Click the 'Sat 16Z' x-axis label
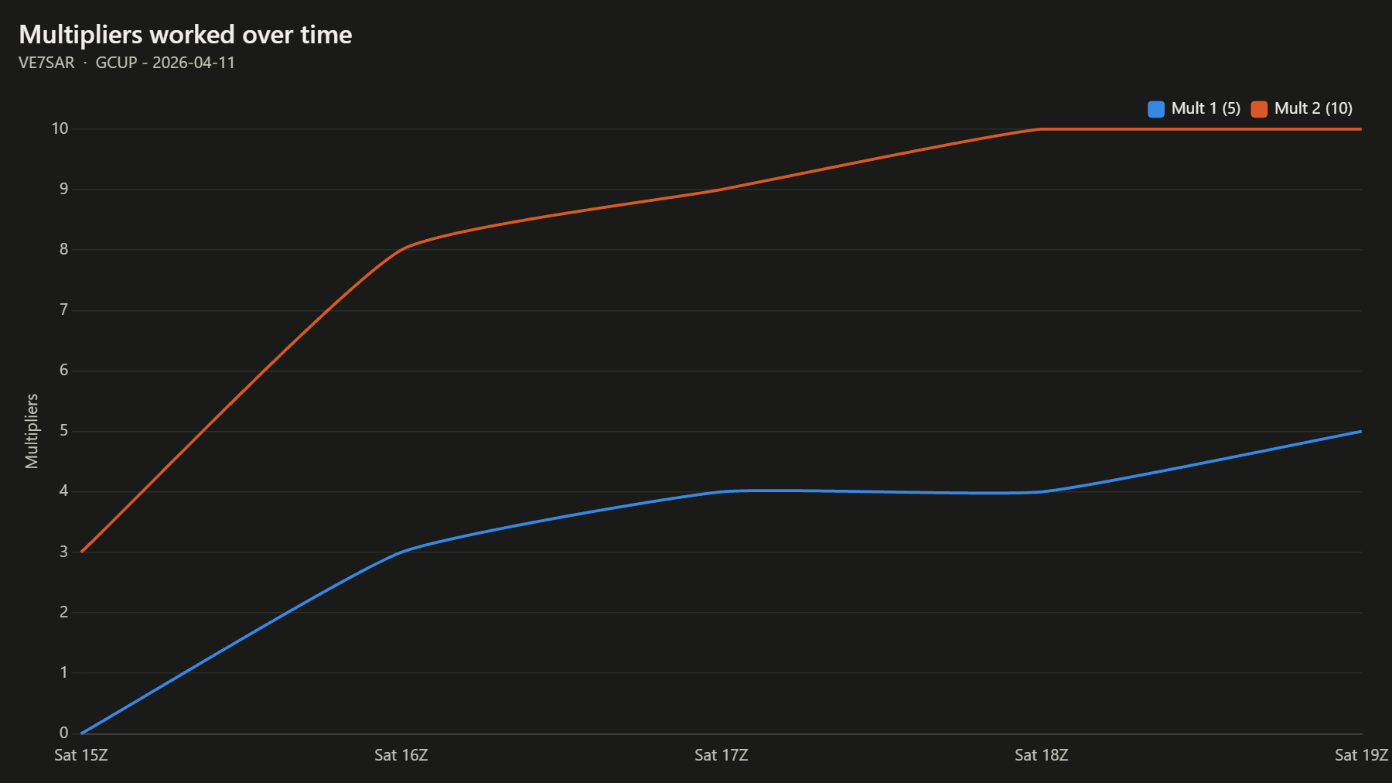The width and height of the screenshot is (1392, 783). click(x=401, y=755)
